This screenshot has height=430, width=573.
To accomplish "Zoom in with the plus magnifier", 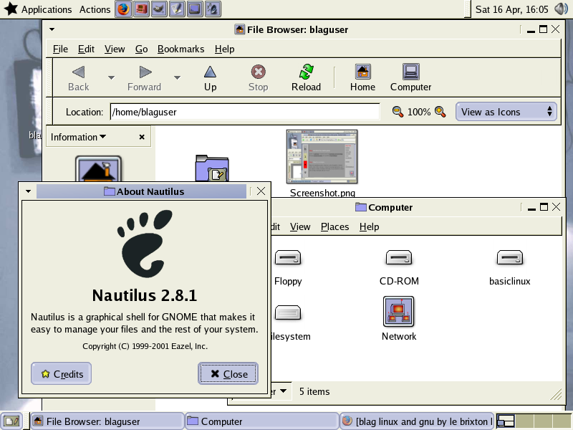I will tap(440, 112).
